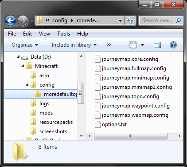This screenshot has height=167, width=187.
Task: Click the config breadcrumb in address bar
Action: coord(60,20)
